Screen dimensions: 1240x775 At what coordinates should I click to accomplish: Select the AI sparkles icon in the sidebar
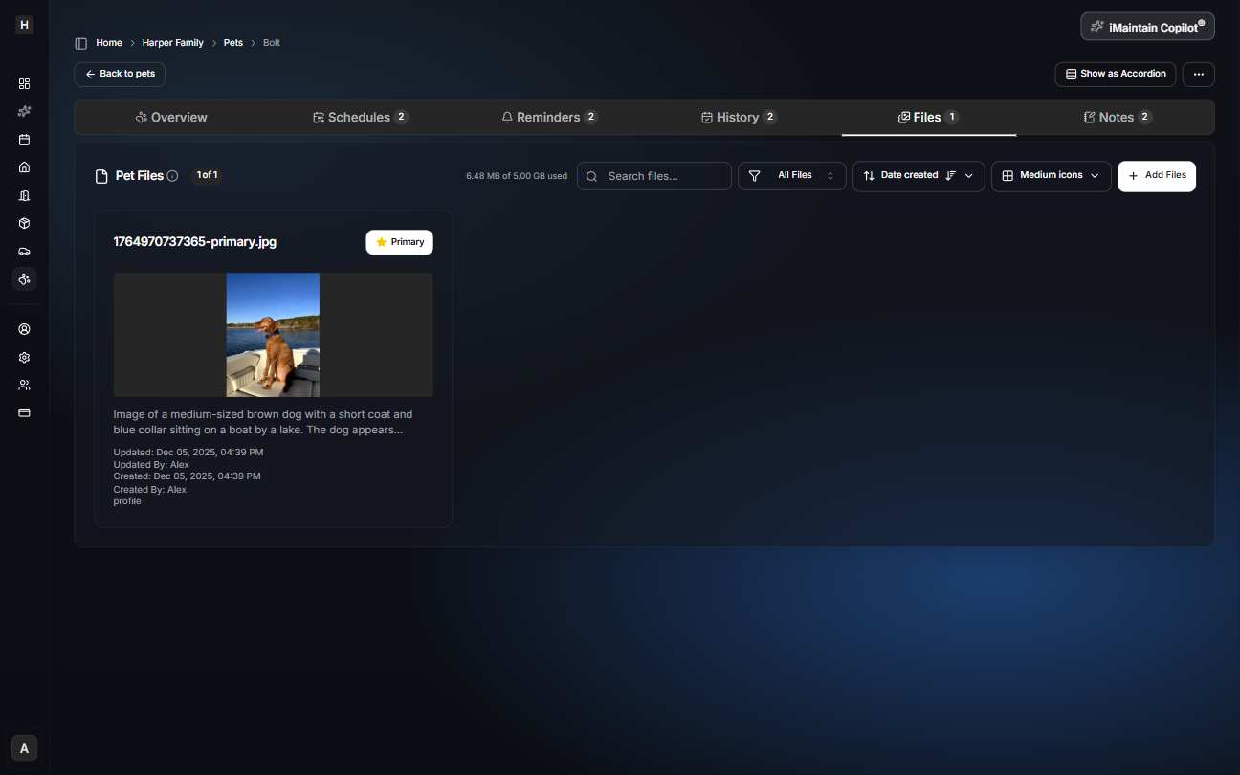(x=24, y=111)
